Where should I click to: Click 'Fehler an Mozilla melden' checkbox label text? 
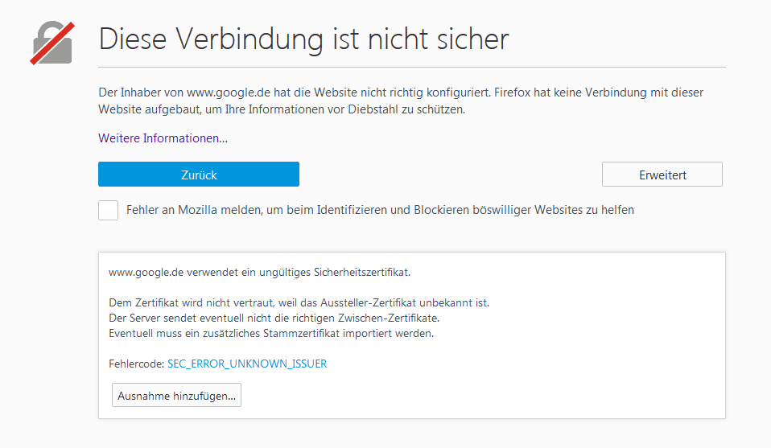(380, 210)
